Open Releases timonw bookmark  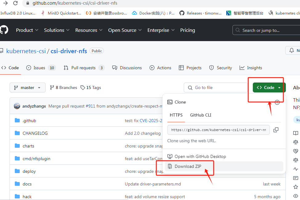[200, 13]
